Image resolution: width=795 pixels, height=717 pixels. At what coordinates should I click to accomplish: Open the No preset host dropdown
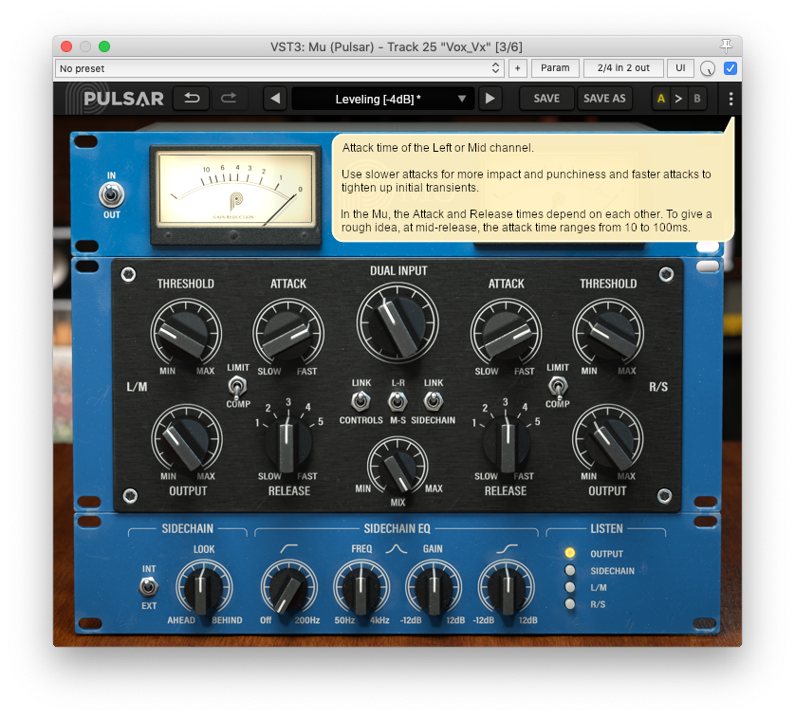point(279,68)
